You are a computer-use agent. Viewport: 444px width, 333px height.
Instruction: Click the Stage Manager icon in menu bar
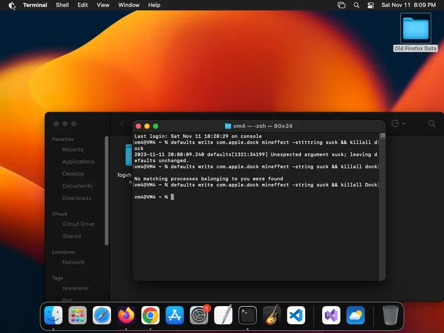pos(342,5)
